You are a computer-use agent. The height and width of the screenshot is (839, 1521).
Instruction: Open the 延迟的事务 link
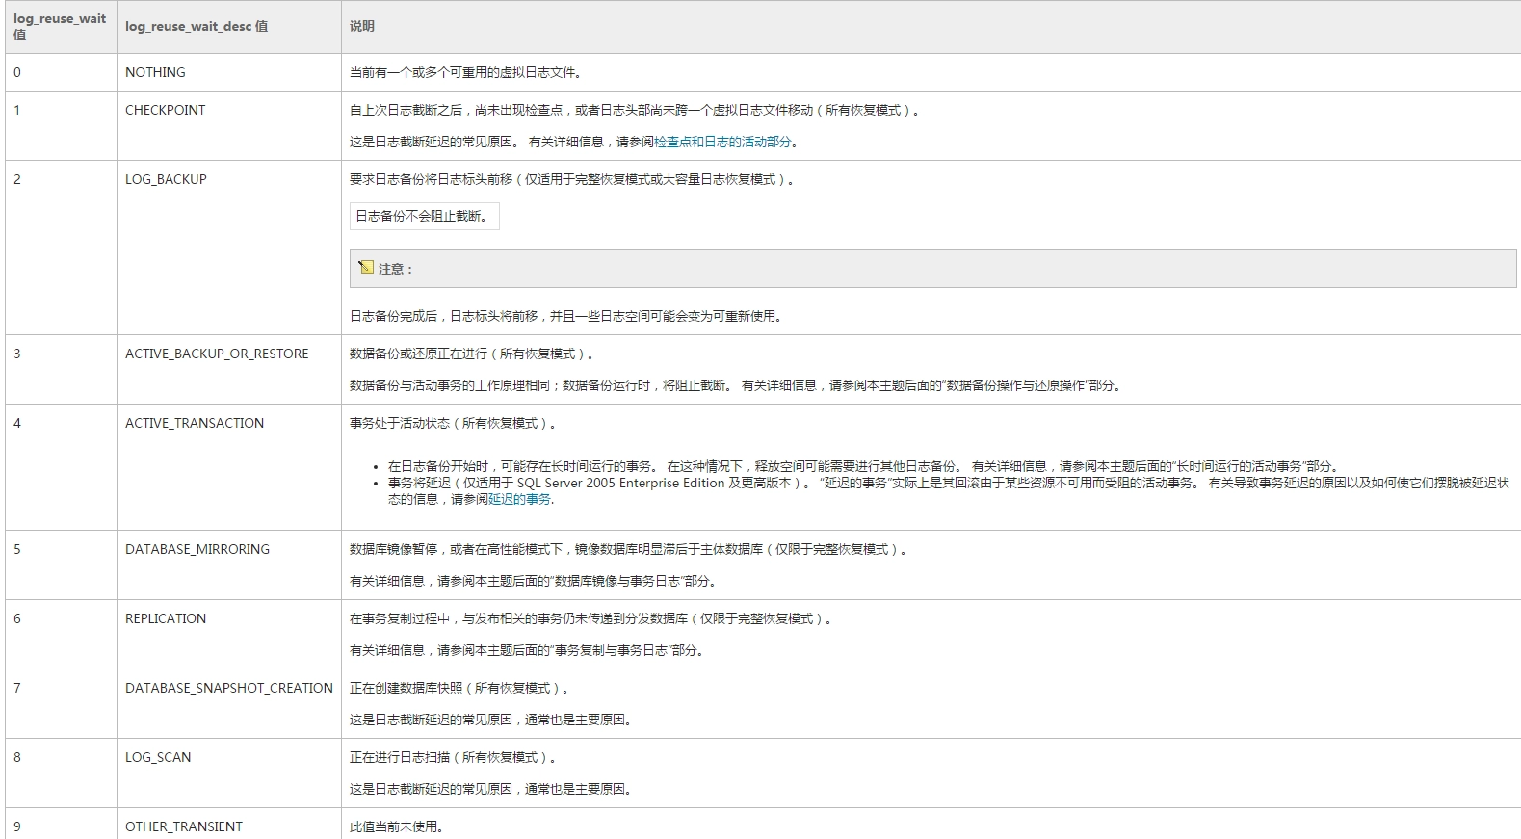[x=519, y=499]
